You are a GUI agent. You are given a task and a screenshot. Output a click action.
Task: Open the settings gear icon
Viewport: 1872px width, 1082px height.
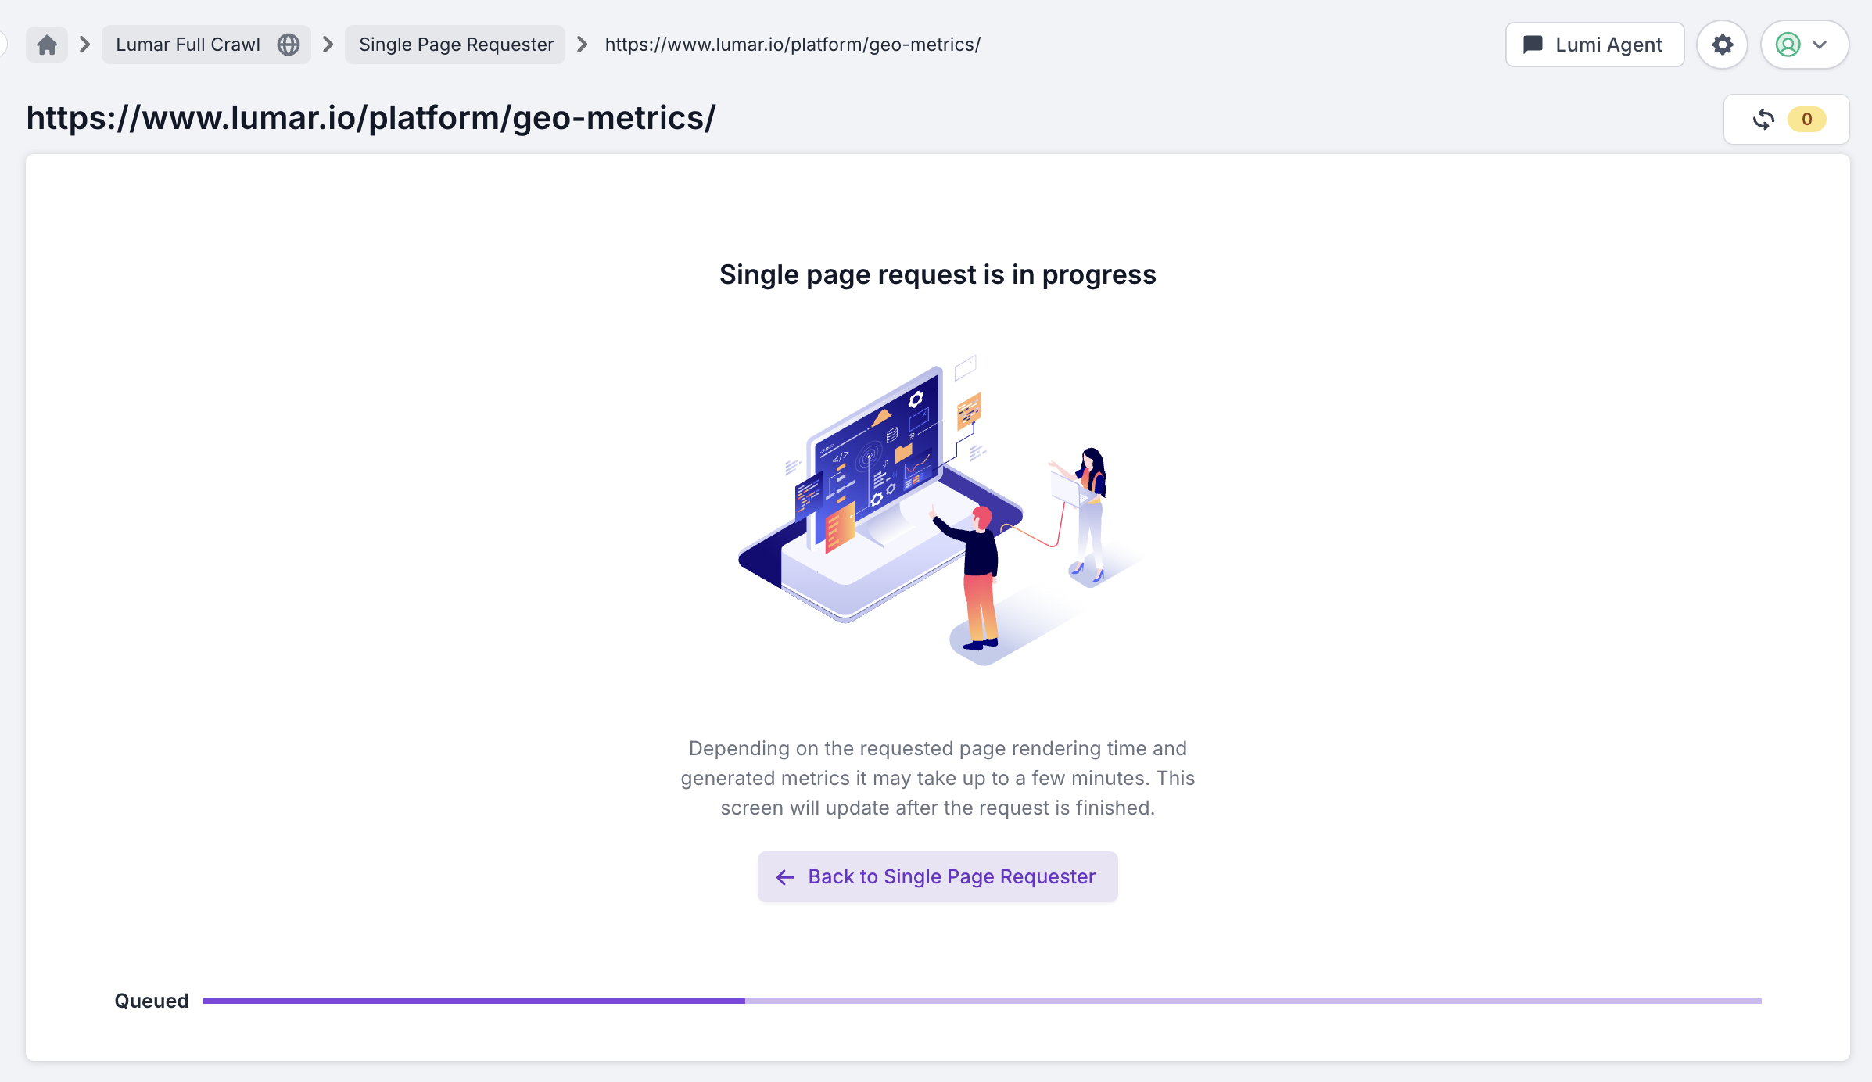(x=1722, y=45)
